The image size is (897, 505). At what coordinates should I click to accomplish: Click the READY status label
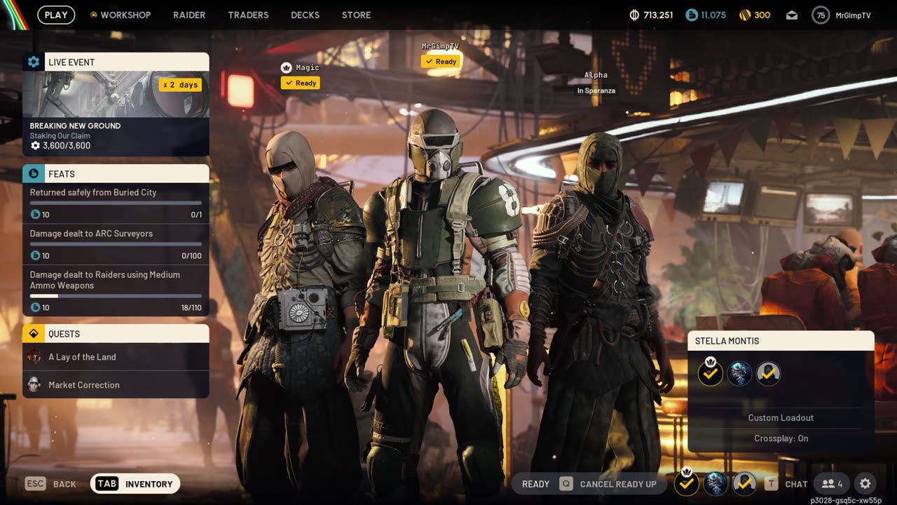[x=535, y=484]
